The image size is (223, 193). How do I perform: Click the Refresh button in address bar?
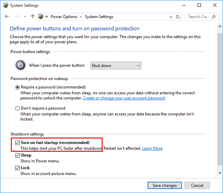pyautogui.click(x=178, y=17)
